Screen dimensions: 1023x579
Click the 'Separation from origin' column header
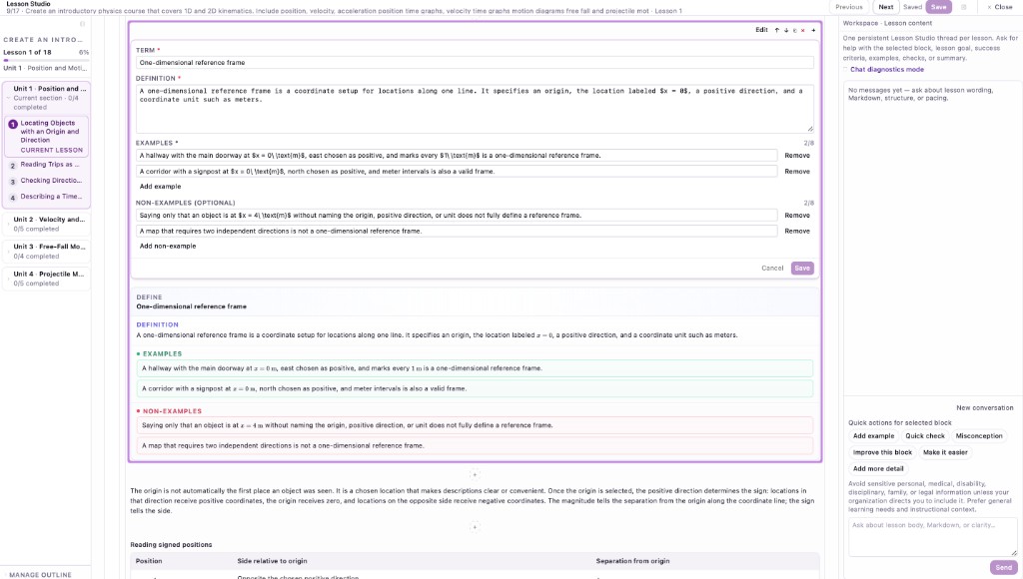pos(632,561)
